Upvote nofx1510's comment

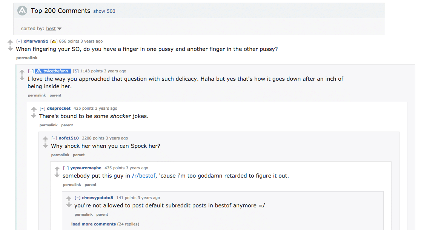[45, 139]
